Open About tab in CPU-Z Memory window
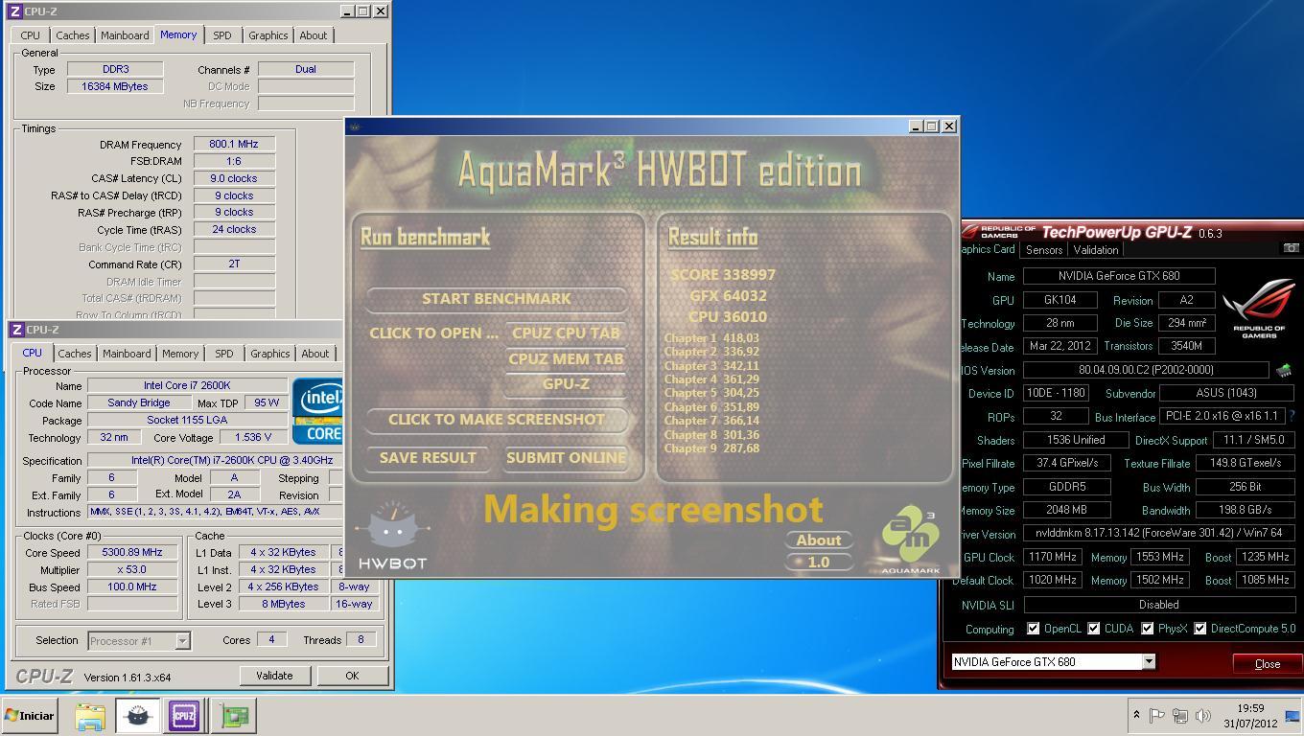 click(x=313, y=35)
